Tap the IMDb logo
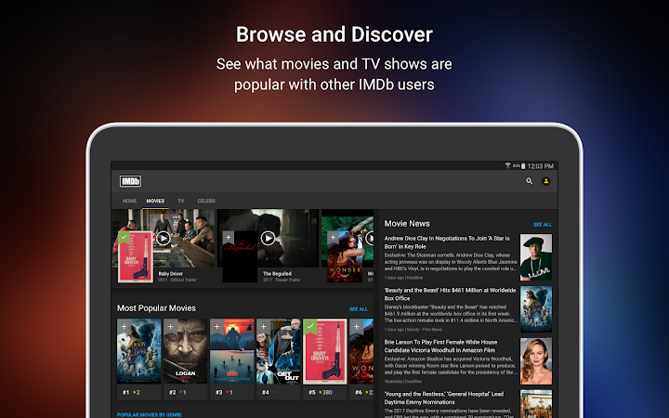 click(x=130, y=181)
